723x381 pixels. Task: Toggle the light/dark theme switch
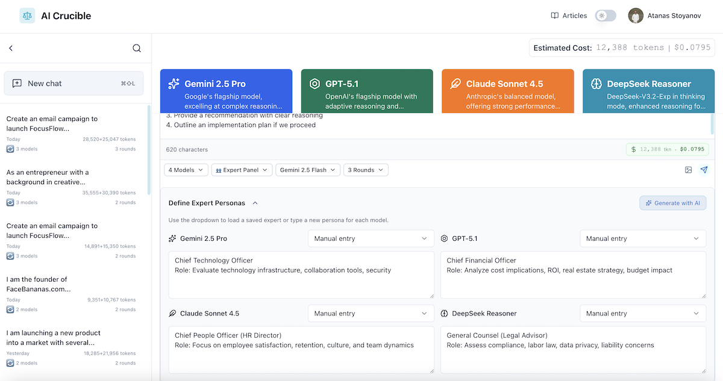pos(606,16)
